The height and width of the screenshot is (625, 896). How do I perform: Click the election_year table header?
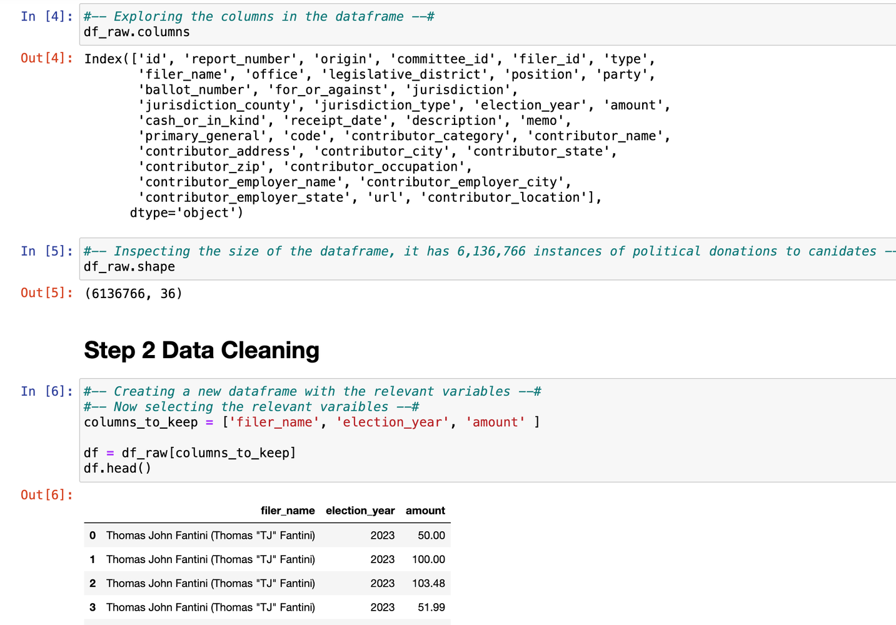[360, 511]
